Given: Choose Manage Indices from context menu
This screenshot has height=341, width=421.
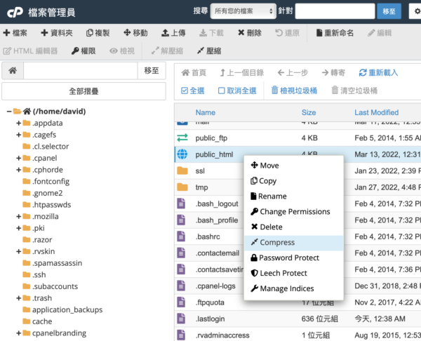Looking at the screenshot, I should coord(294,288).
